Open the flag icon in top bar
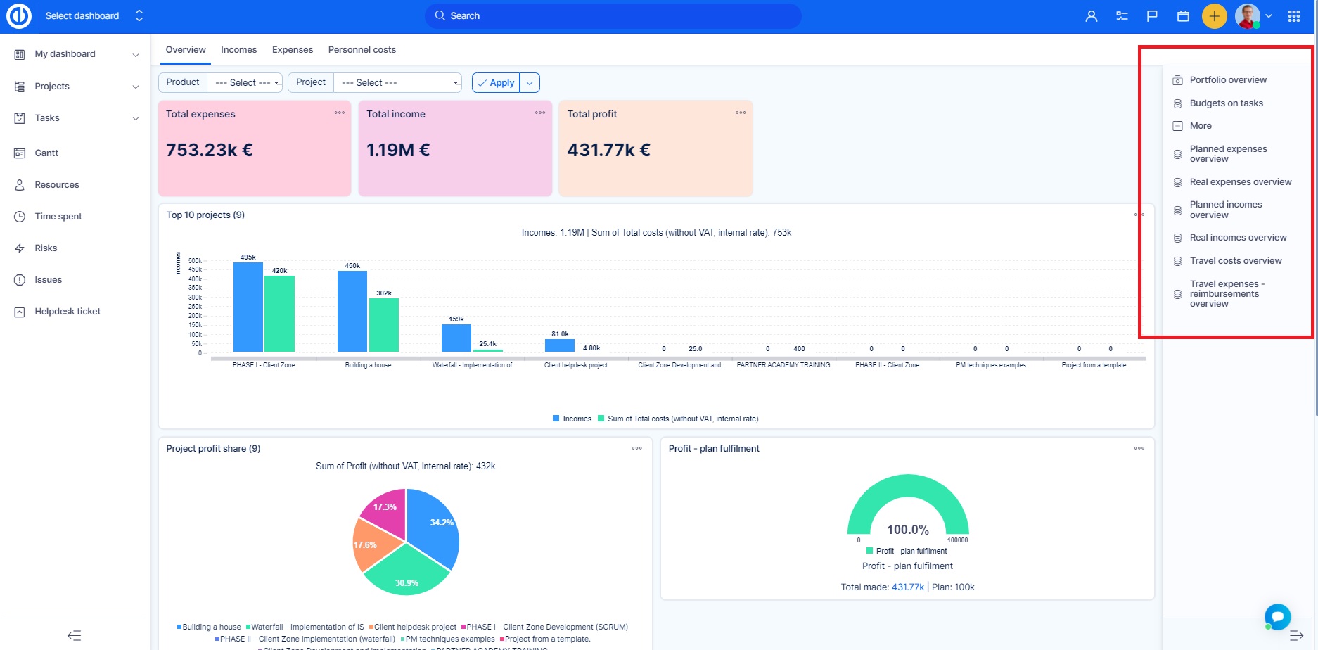1318x650 pixels. click(1152, 16)
